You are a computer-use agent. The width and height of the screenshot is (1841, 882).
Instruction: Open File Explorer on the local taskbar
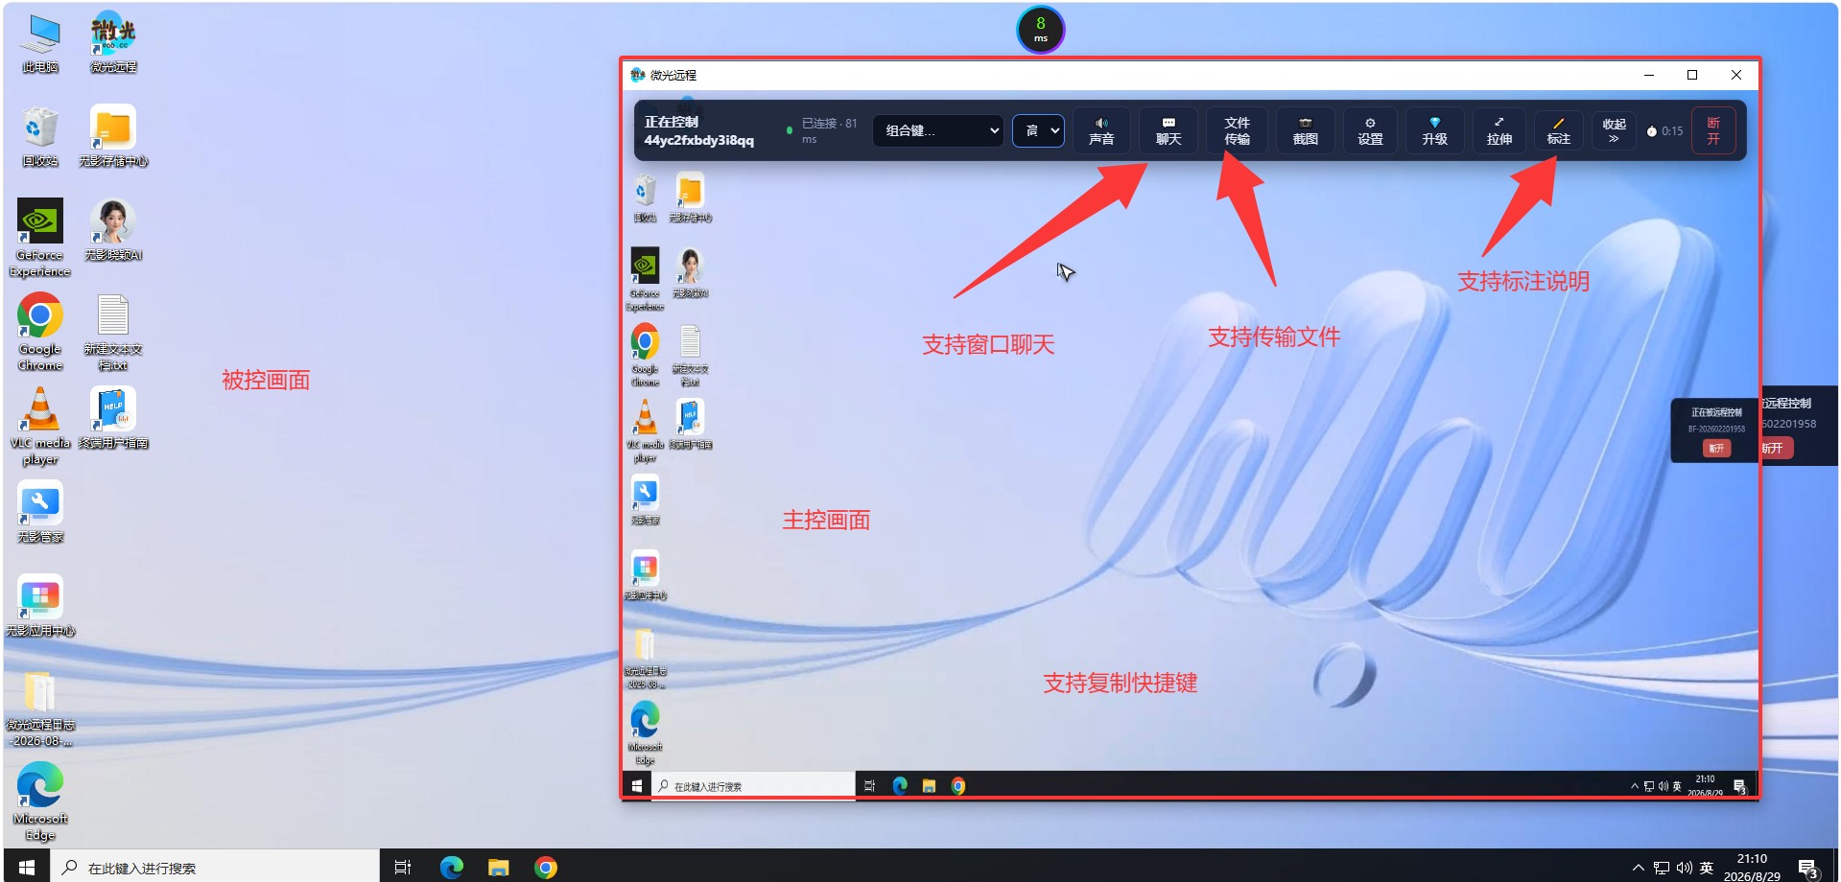498,867
